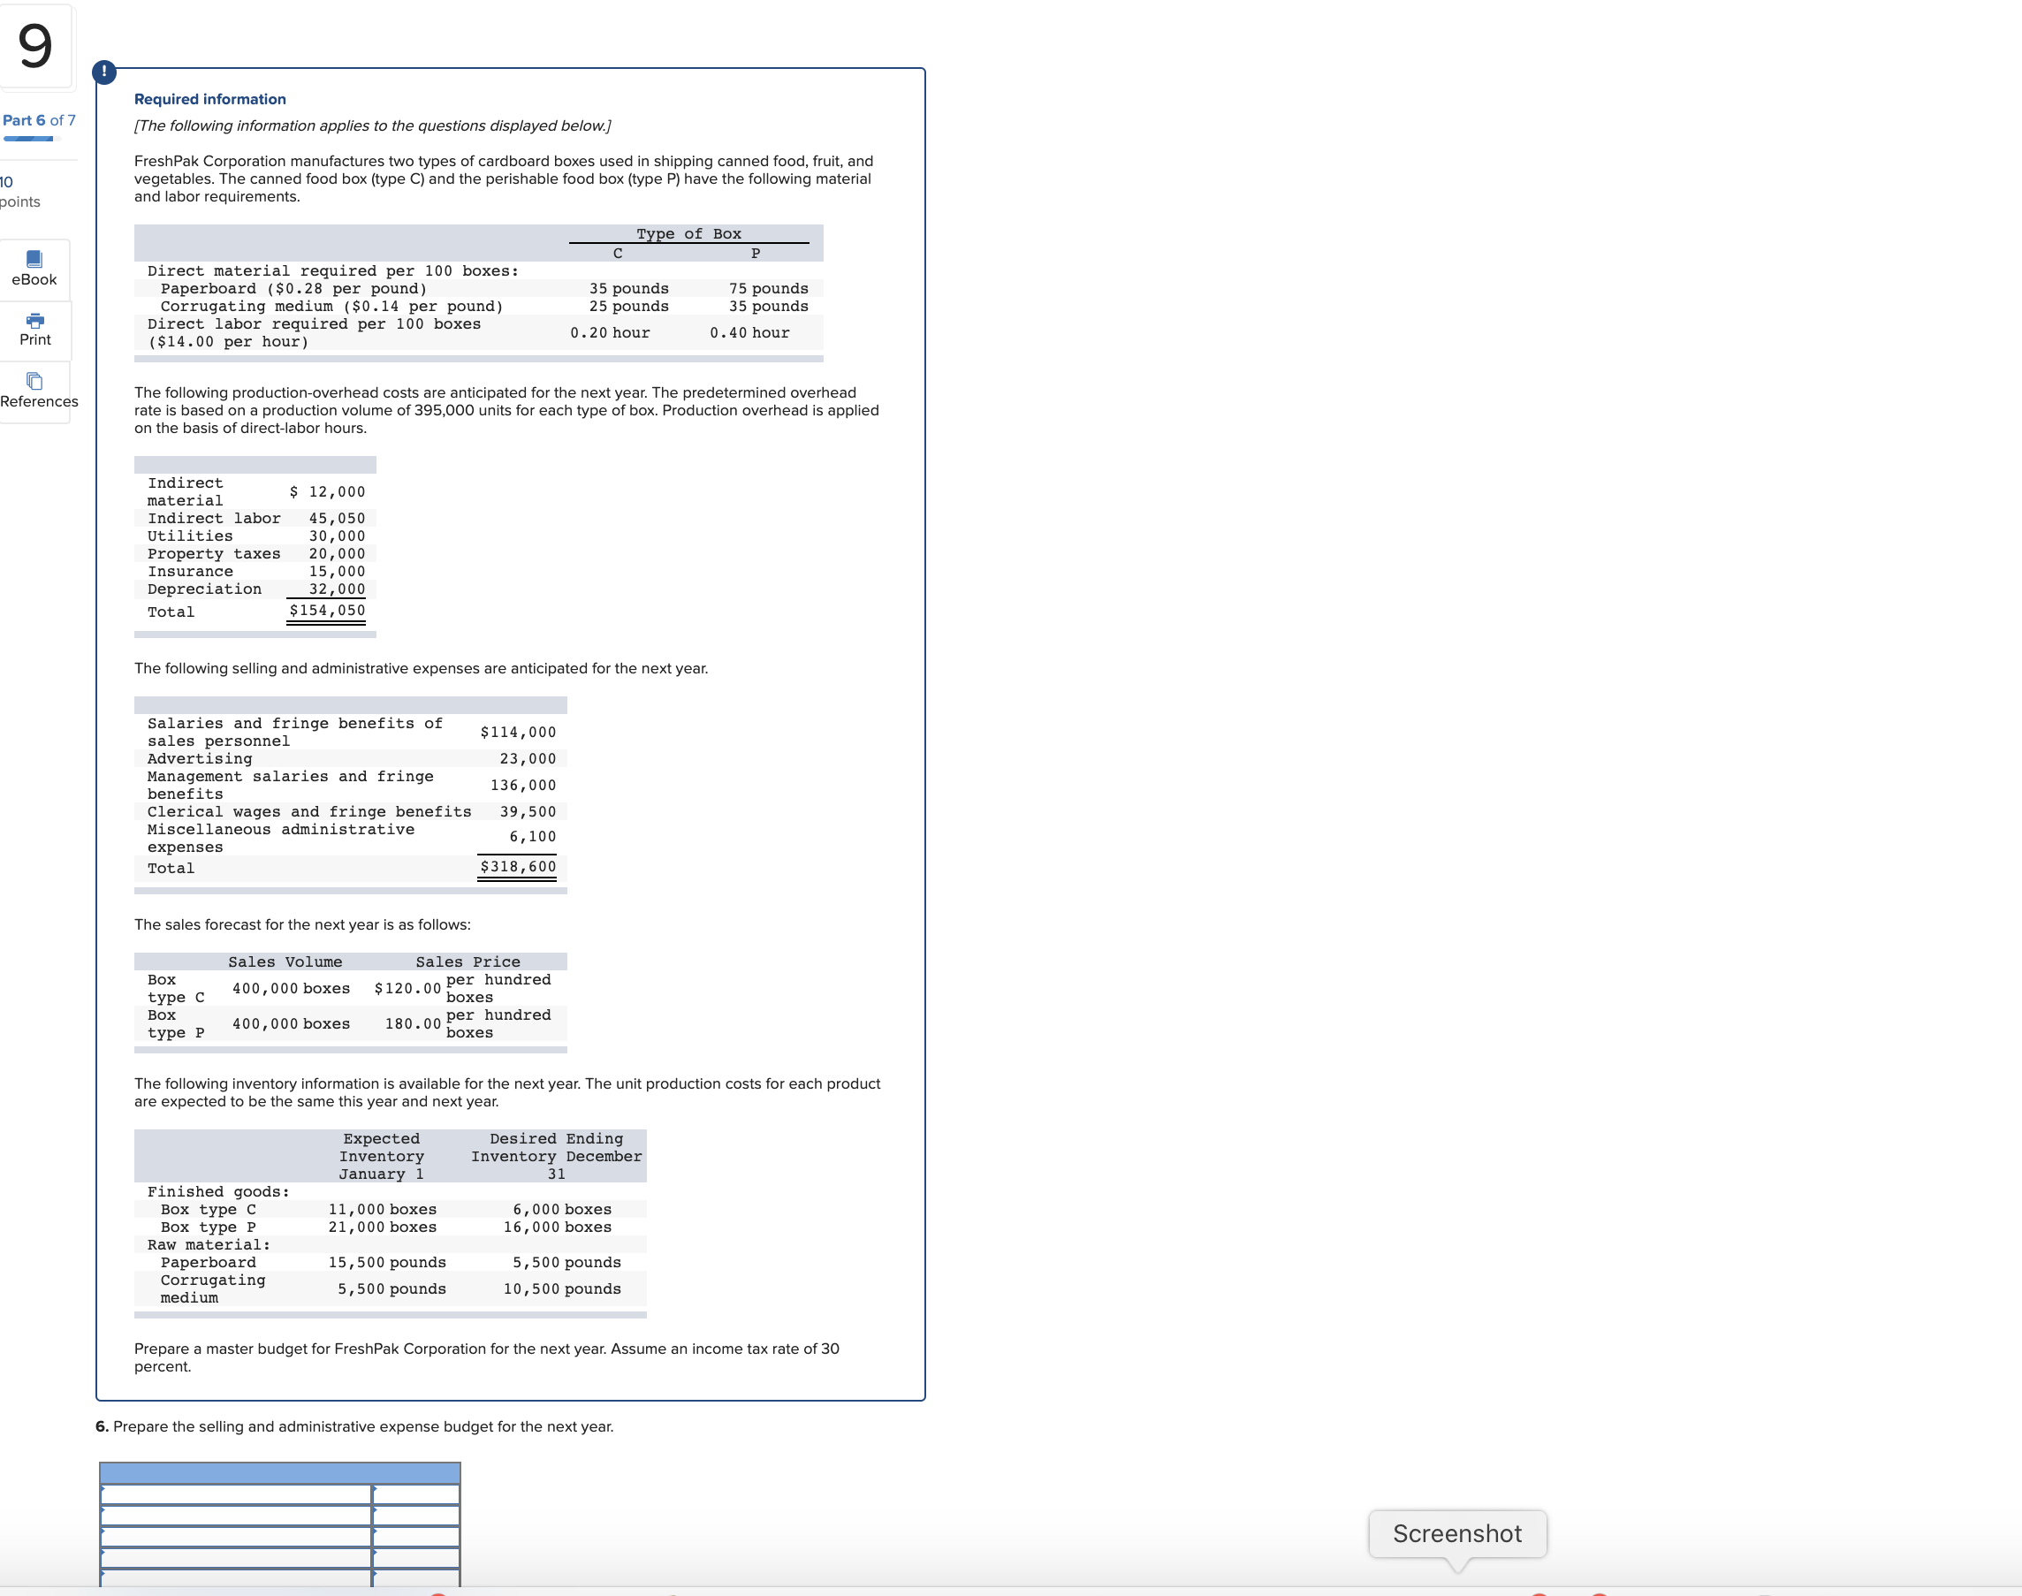Select the Part 6 of 7 label
Viewport: 2022px width, 1596px height.
point(39,119)
